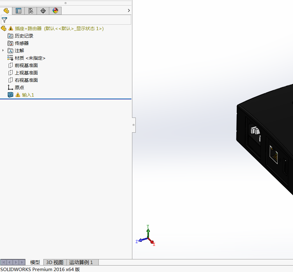This screenshot has width=293, height=272.
Task: Select the 原点 origin item
Action: (19, 88)
